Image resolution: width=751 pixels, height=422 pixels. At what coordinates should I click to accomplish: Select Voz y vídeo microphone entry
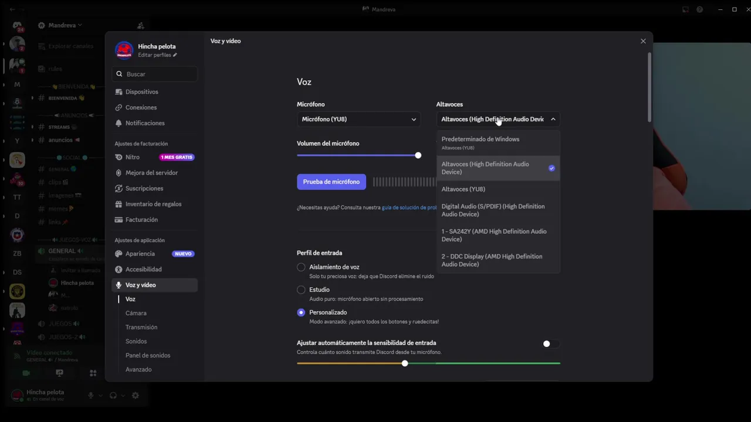coord(154,285)
